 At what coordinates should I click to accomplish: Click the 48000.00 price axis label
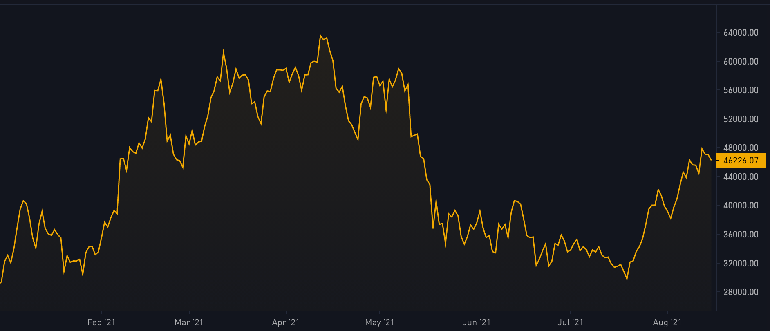coord(741,148)
